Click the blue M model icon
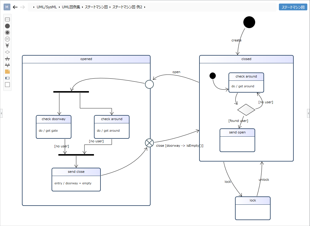Viewport: 310px width, 226px height. point(7,7)
